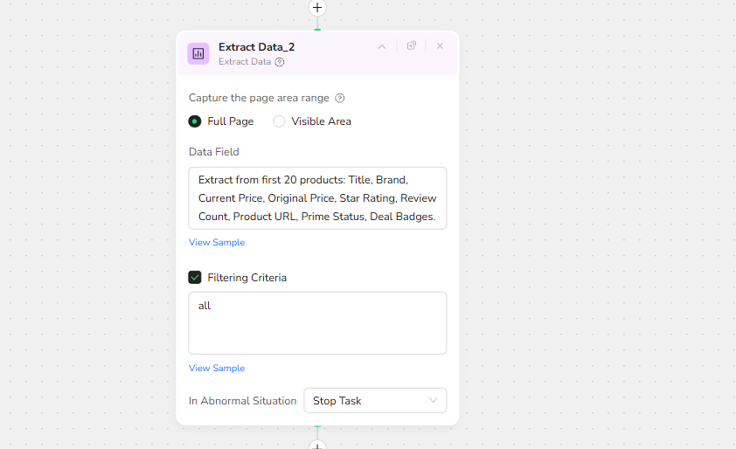Add a step above the node
The width and height of the screenshot is (736, 449).
[317, 8]
